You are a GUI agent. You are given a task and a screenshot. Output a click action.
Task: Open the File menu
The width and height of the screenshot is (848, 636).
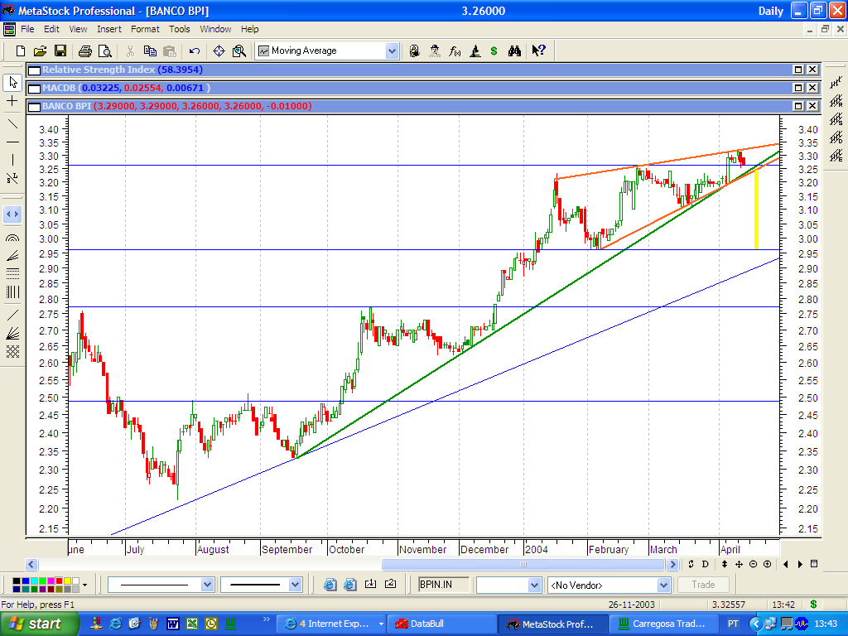tap(27, 29)
